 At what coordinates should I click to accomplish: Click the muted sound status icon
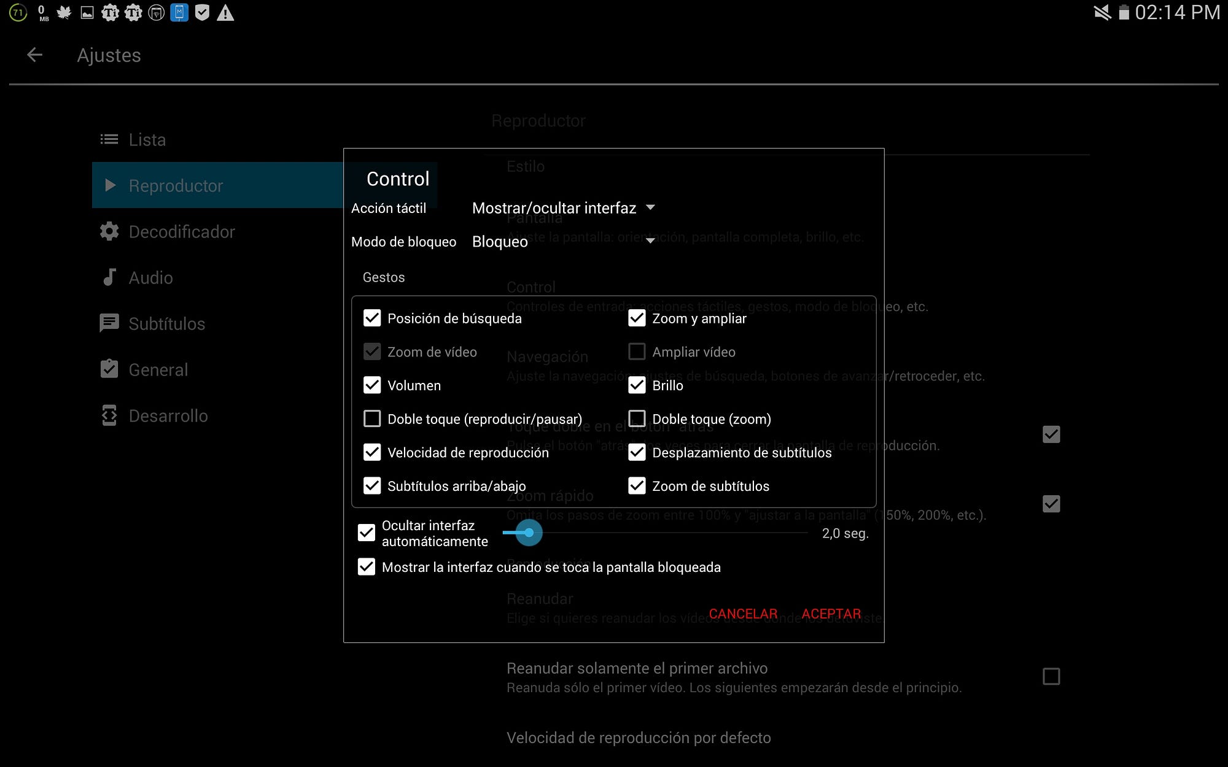(x=1102, y=12)
